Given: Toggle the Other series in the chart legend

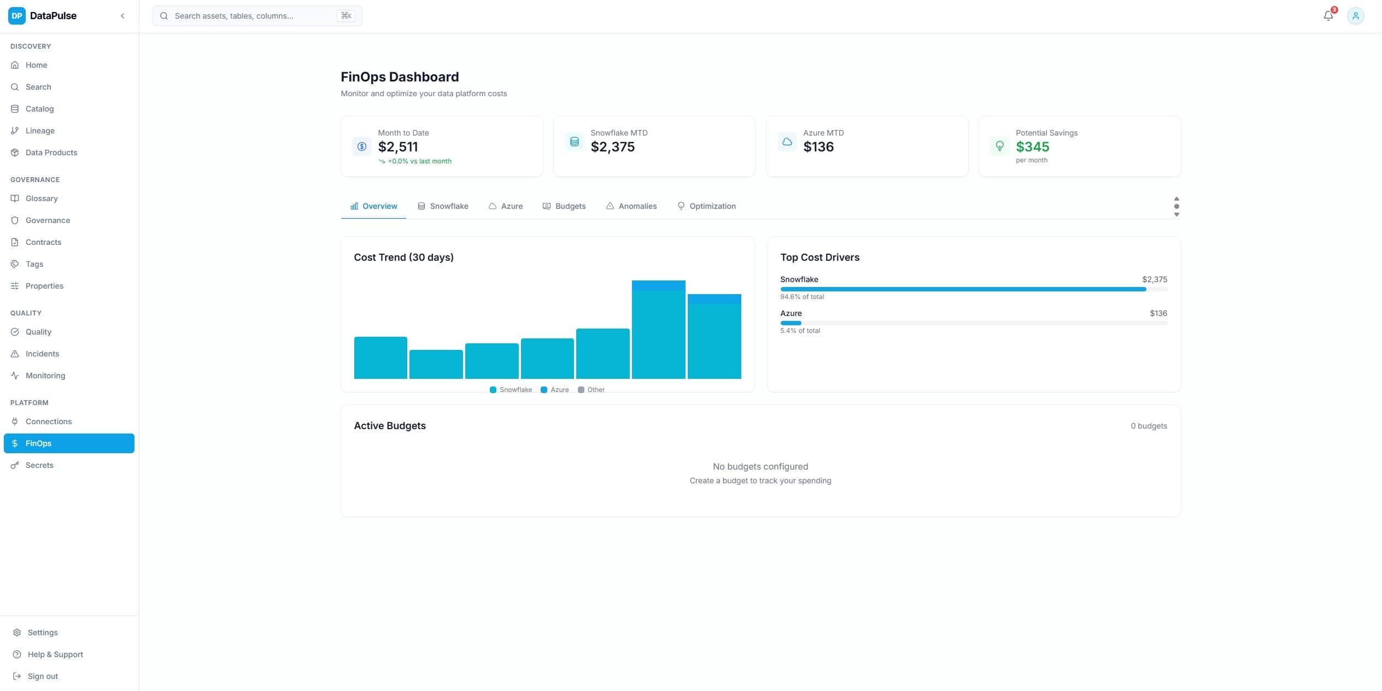Looking at the screenshot, I should (591, 390).
